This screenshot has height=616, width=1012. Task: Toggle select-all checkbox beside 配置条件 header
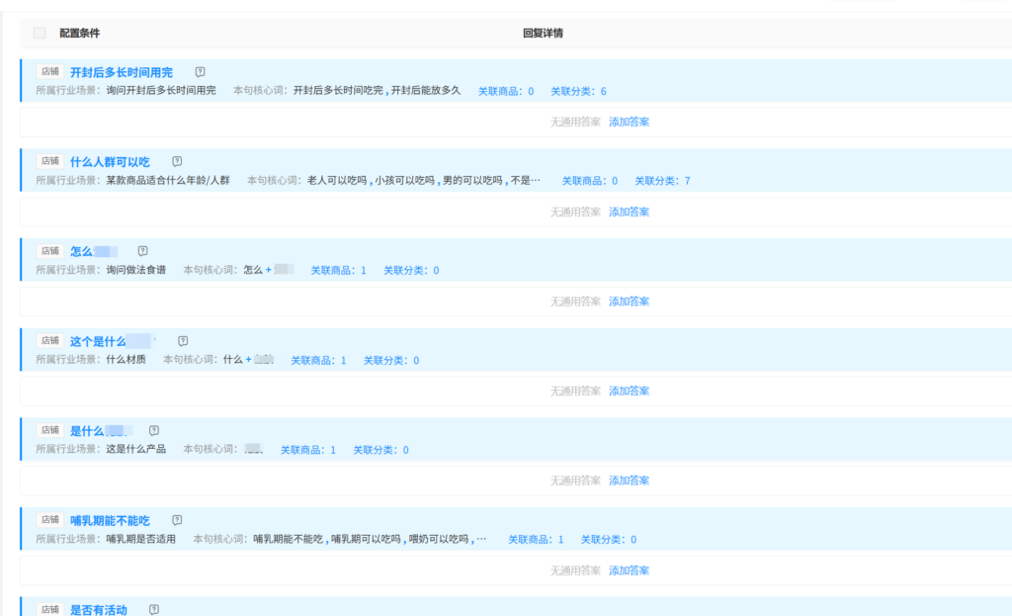point(40,33)
